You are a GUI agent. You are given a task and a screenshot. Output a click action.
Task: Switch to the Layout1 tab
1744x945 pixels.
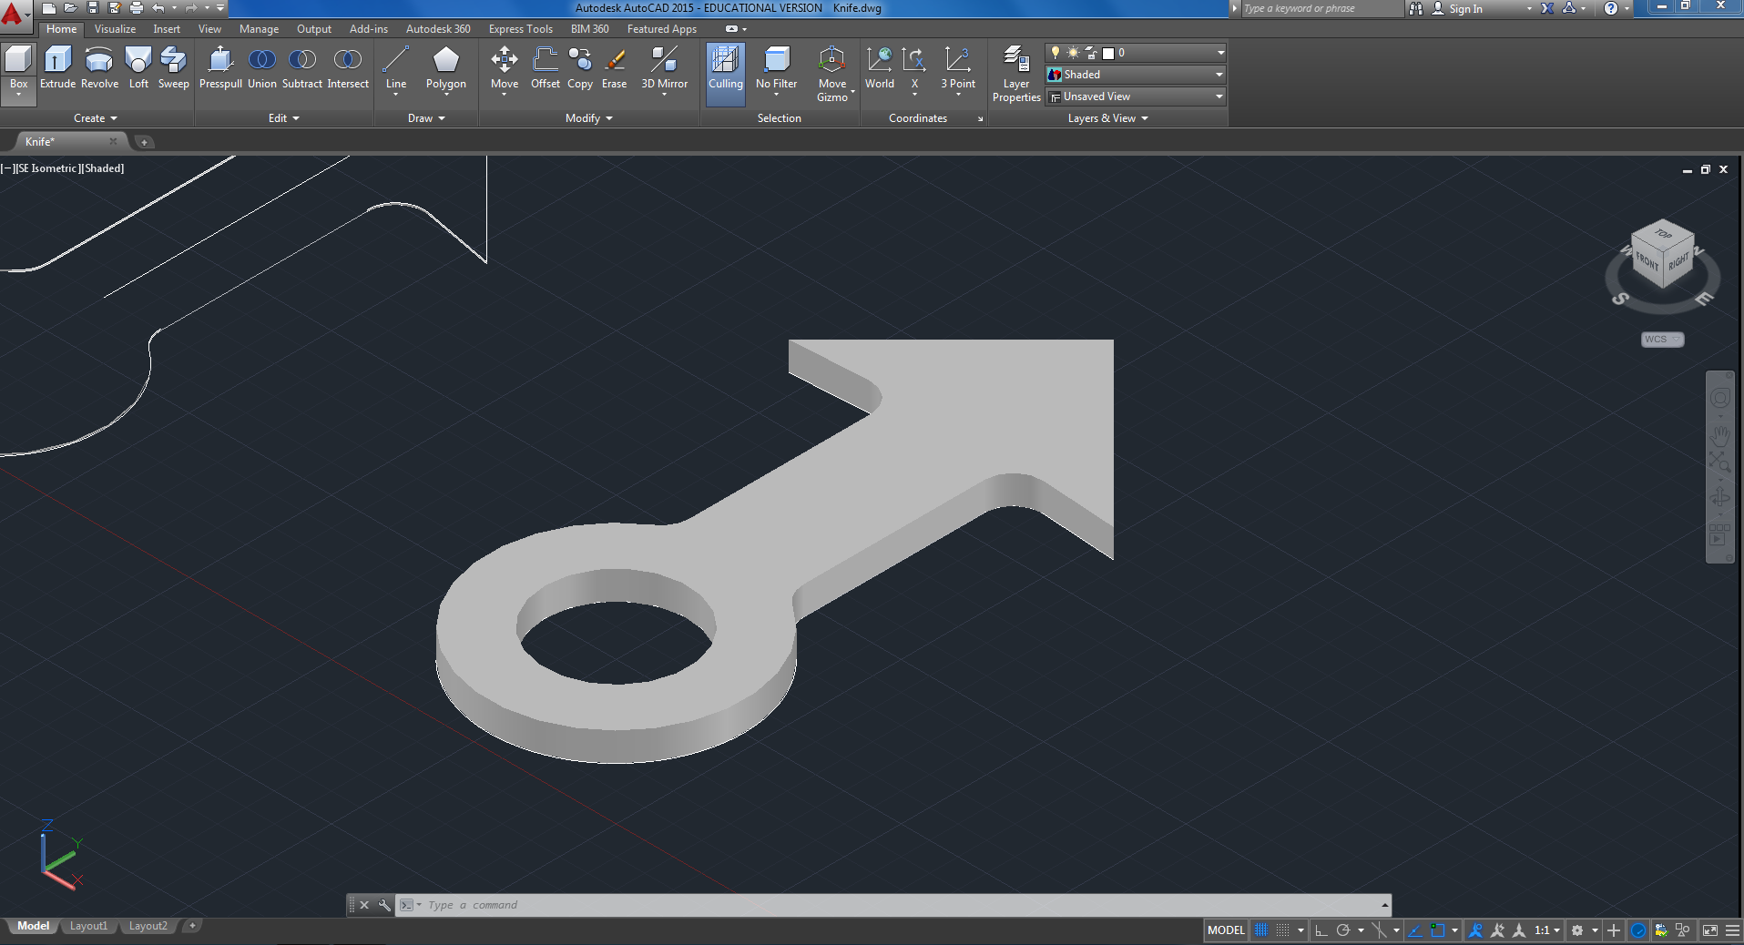pyautogui.click(x=88, y=926)
